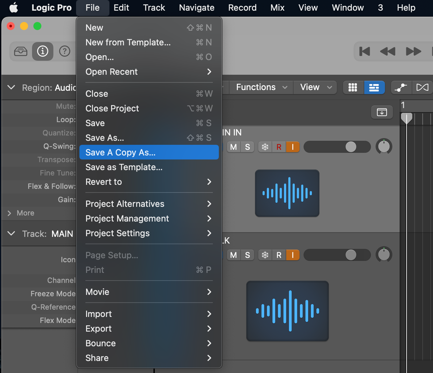Expand the More region parameters
Image resolution: width=433 pixels, height=373 pixels.
click(x=9, y=213)
